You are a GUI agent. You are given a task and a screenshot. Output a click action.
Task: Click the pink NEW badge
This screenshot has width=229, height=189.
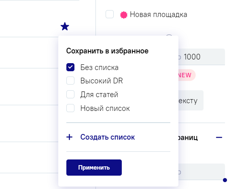[187, 75]
